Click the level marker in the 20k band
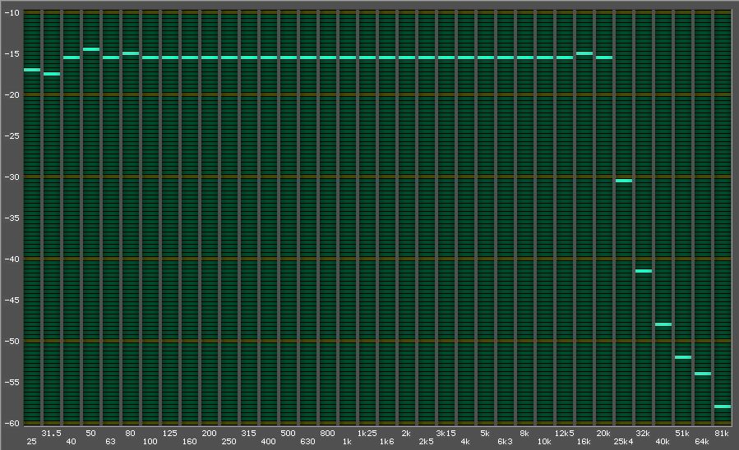The width and height of the screenshot is (739, 450). [x=604, y=57]
